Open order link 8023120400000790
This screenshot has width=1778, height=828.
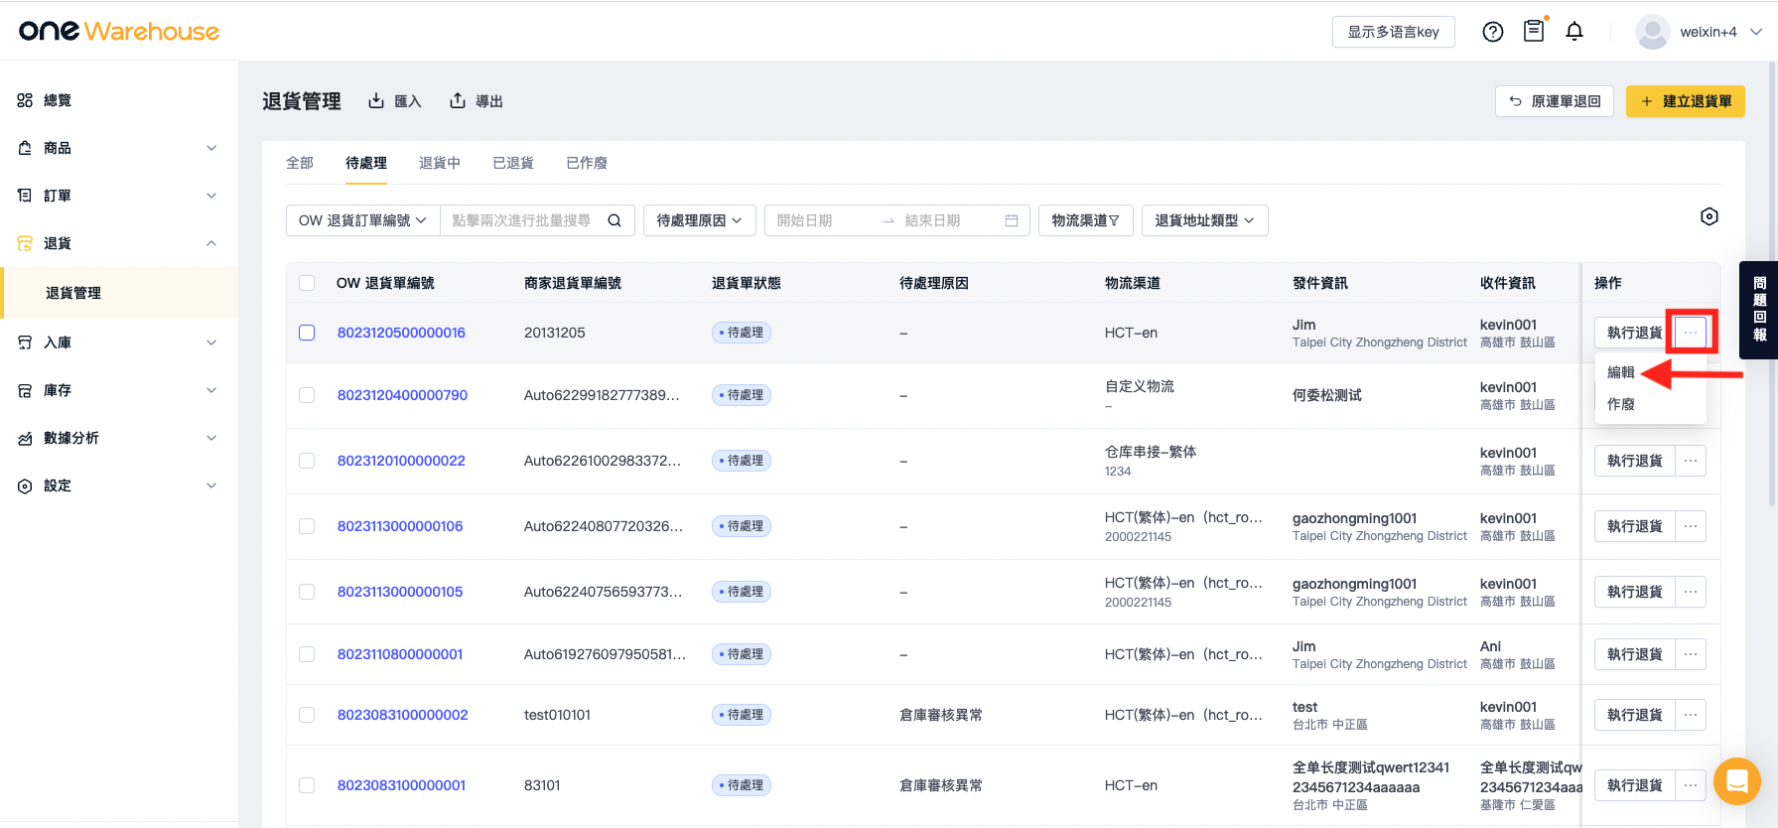point(402,395)
